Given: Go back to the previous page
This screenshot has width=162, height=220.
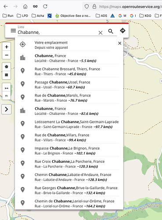Looking at the screenshot, I should [6, 7].
